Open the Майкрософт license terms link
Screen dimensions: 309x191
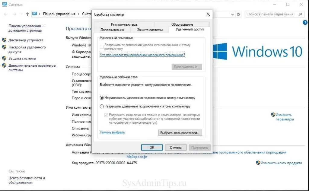tap(137, 157)
